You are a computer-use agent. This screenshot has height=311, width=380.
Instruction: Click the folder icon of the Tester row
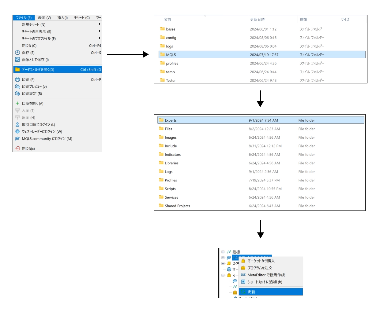click(x=162, y=80)
